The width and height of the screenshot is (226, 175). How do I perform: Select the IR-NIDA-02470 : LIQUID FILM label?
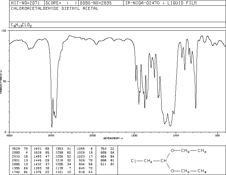(x=161, y=3)
